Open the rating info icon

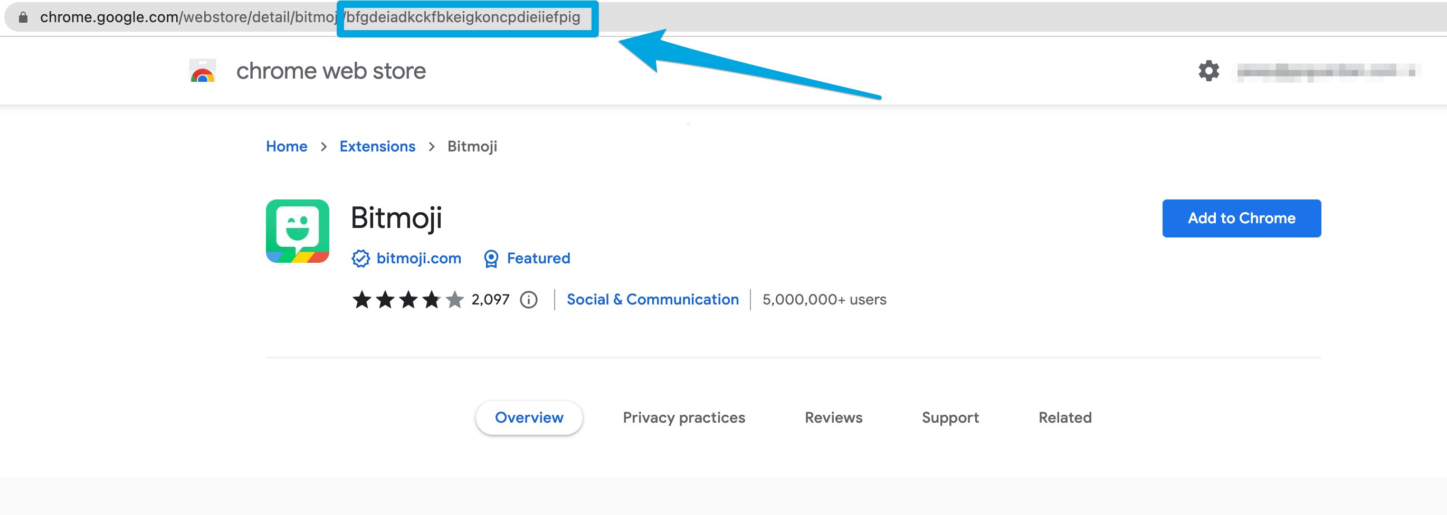click(x=529, y=299)
